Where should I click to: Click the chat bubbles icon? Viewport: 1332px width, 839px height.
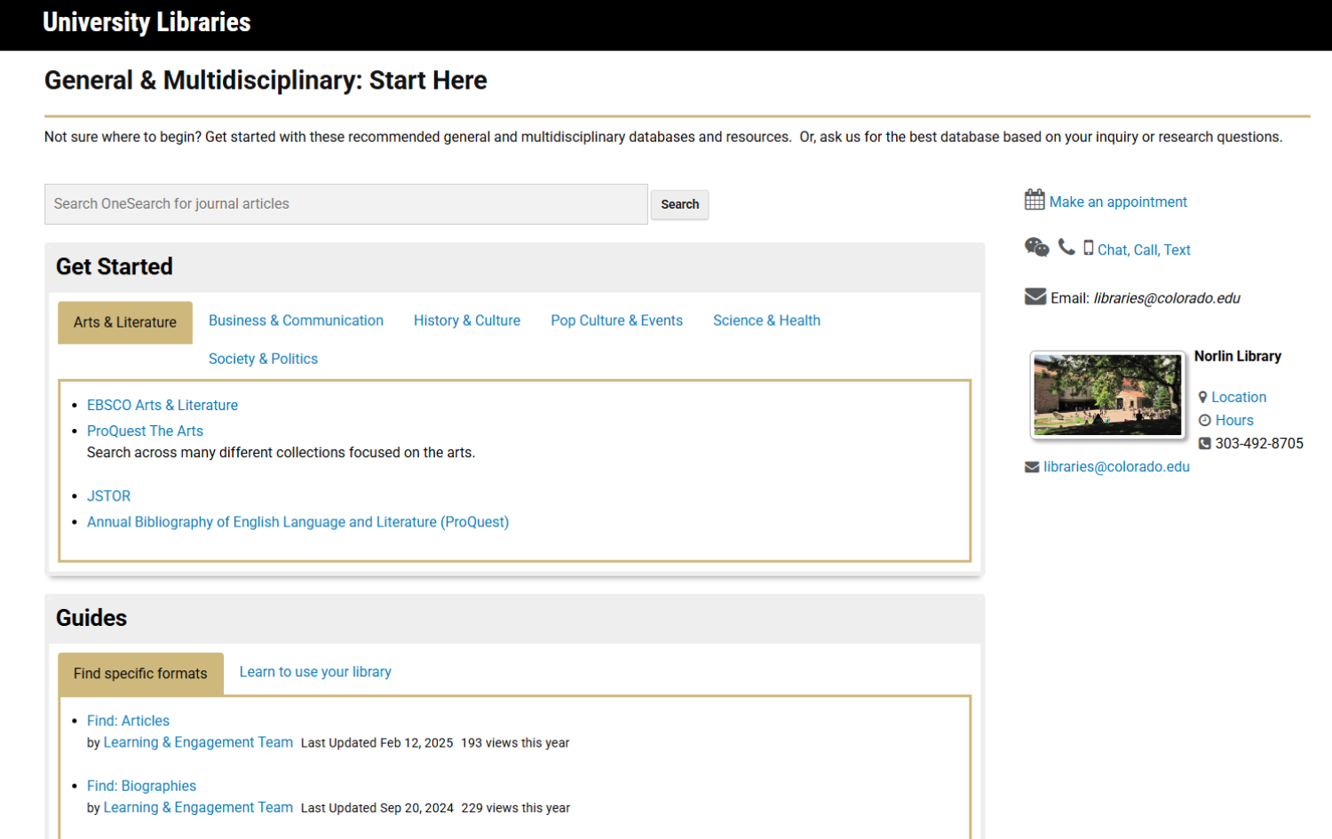pyautogui.click(x=1036, y=248)
